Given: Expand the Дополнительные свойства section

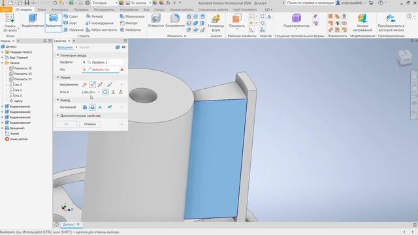Looking at the screenshot, I should coord(58,116).
